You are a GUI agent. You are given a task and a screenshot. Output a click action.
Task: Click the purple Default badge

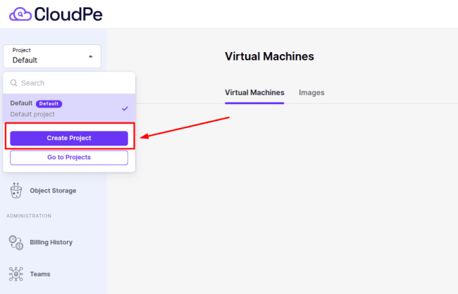pos(49,103)
